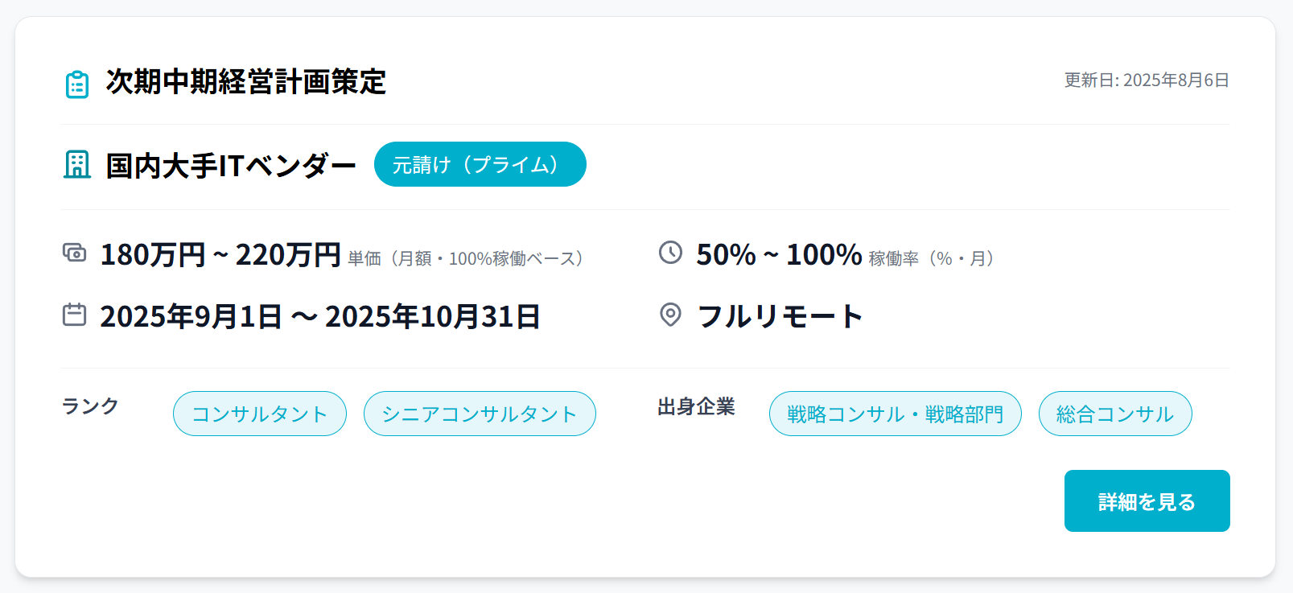Screen dimensions: 1293x593
Task: Click the building icon next to 国内大手ITベンダー
Action: pyautogui.click(x=77, y=165)
